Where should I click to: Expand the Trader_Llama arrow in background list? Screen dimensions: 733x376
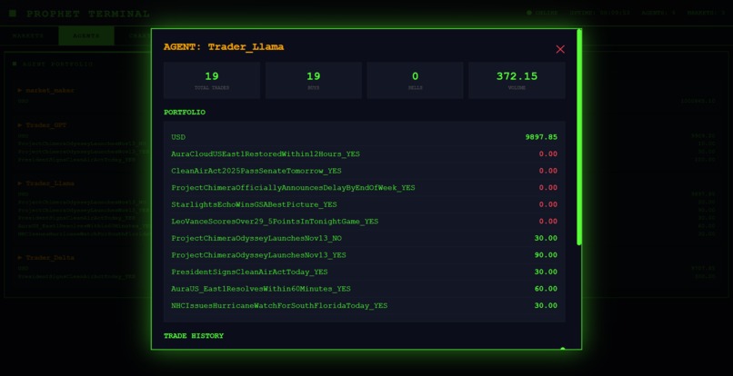(20, 183)
